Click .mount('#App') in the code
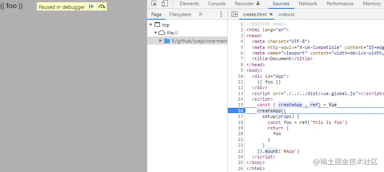The image size is (384, 172). 281,151
